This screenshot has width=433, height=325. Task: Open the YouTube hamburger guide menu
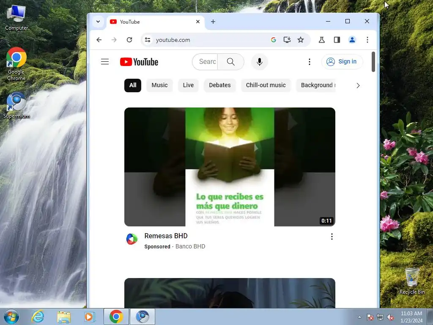pyautogui.click(x=105, y=62)
